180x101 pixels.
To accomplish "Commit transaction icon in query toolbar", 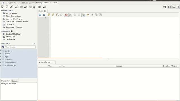I will pyautogui.click(x=75, y=15).
